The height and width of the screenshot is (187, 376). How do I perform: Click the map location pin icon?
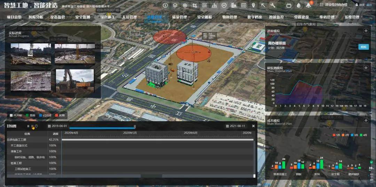(253, 5)
